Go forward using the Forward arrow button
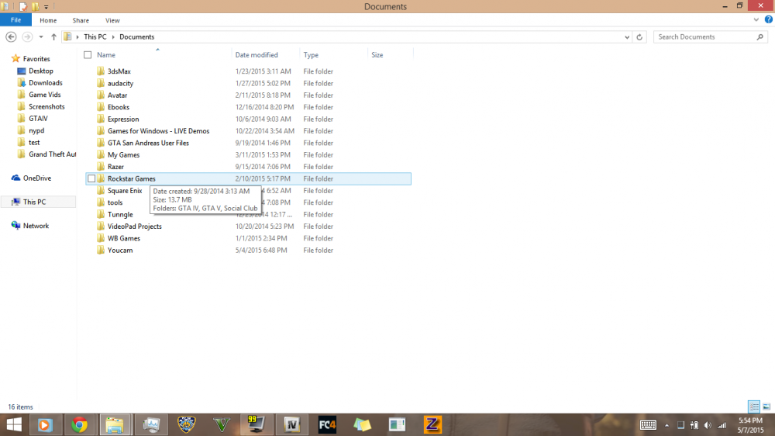The width and height of the screenshot is (775, 436). click(27, 36)
